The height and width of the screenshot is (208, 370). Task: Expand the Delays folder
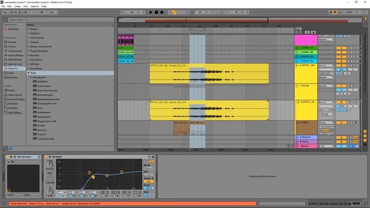(28, 29)
